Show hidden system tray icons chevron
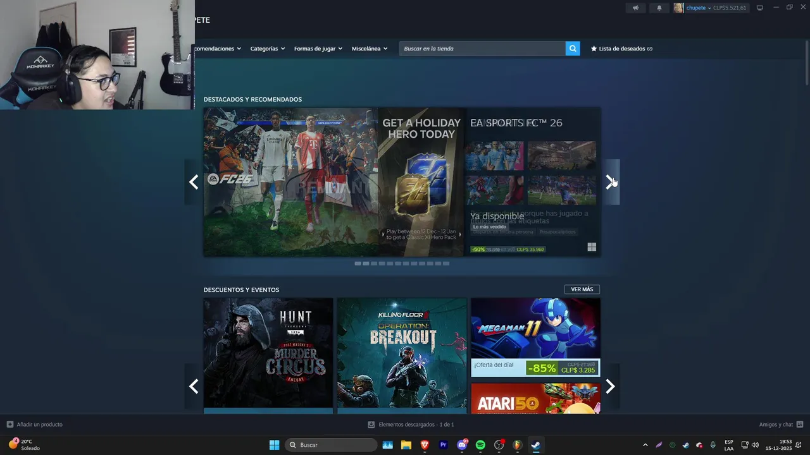The height and width of the screenshot is (455, 810). click(645, 445)
